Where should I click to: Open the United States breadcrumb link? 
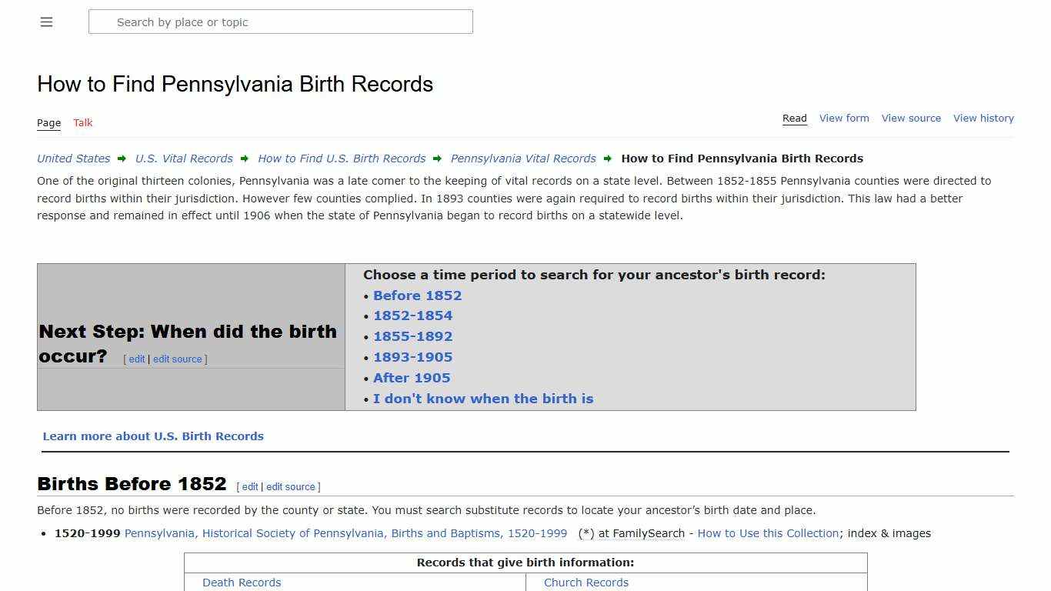point(73,159)
